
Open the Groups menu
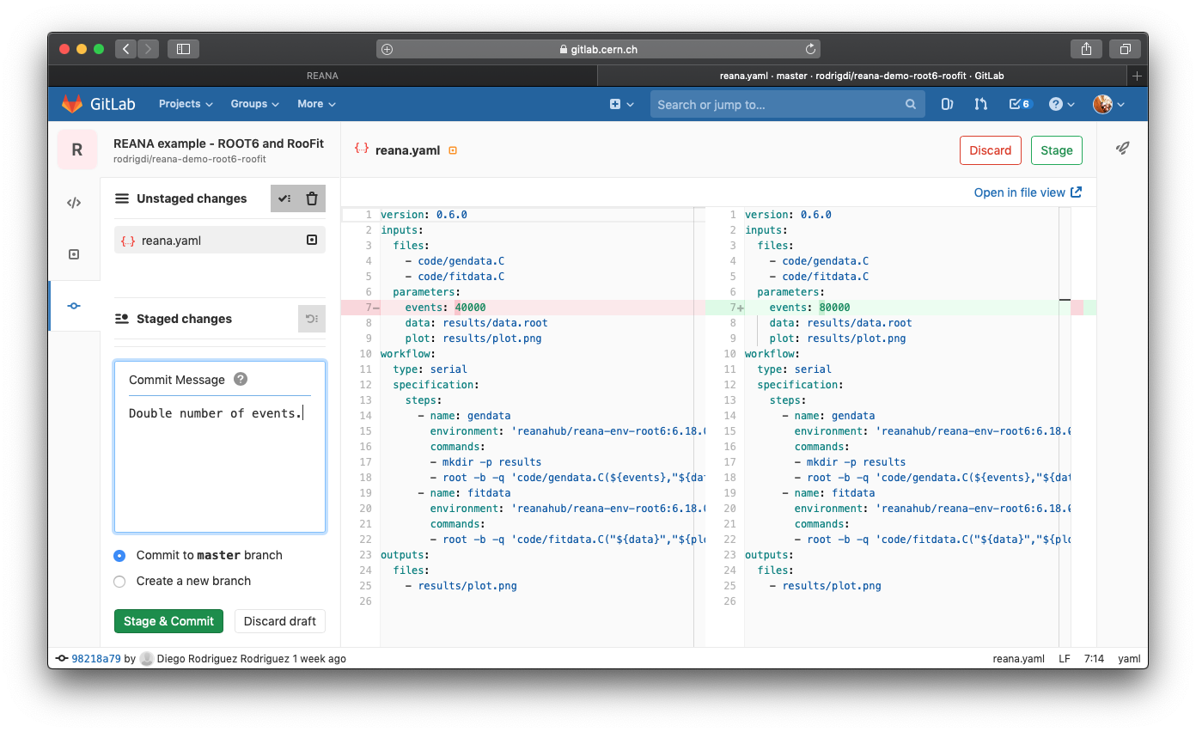253,103
